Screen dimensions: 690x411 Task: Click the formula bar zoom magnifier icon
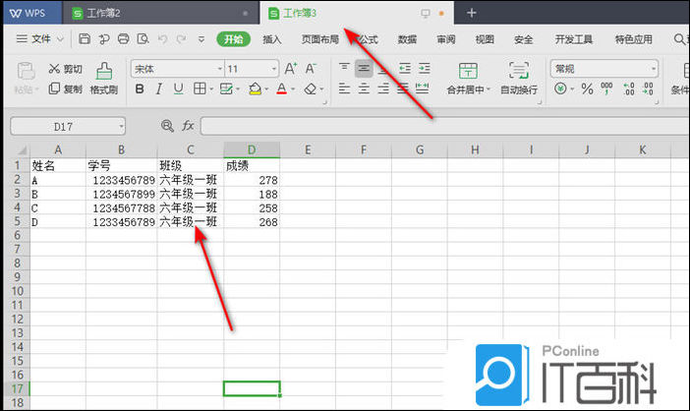167,126
